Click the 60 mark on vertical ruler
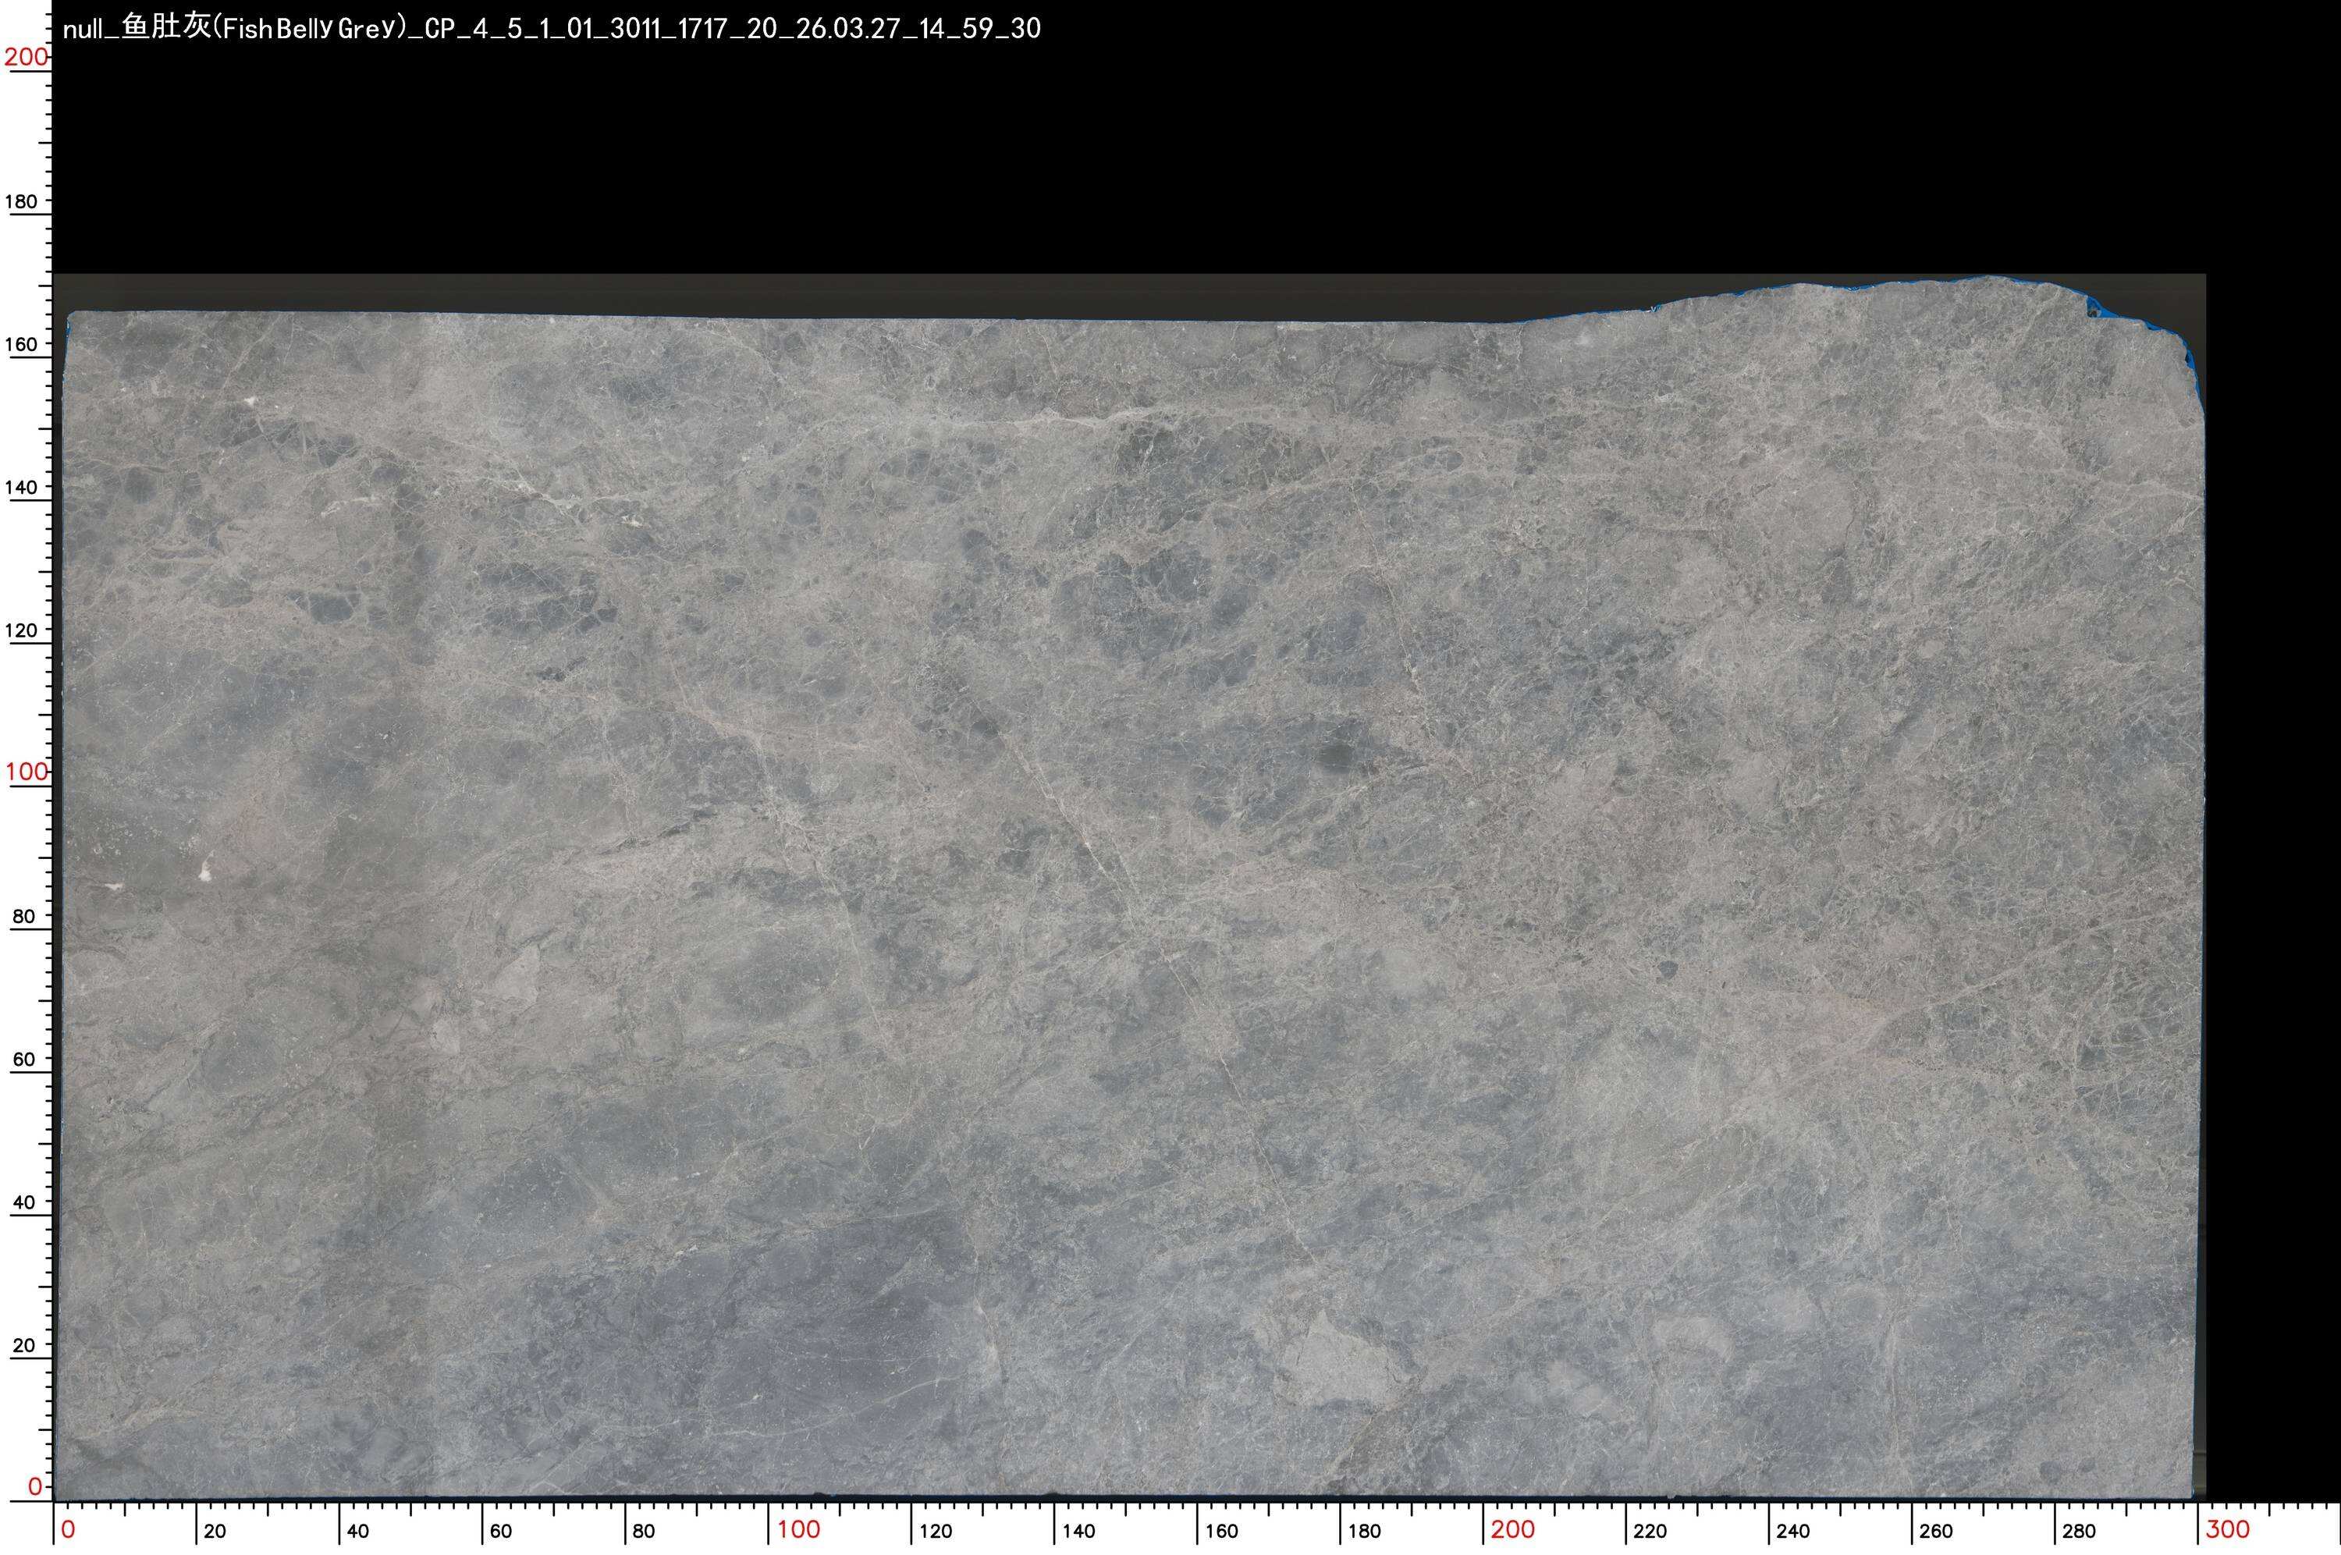The width and height of the screenshot is (2341, 1555). pos(23,1059)
